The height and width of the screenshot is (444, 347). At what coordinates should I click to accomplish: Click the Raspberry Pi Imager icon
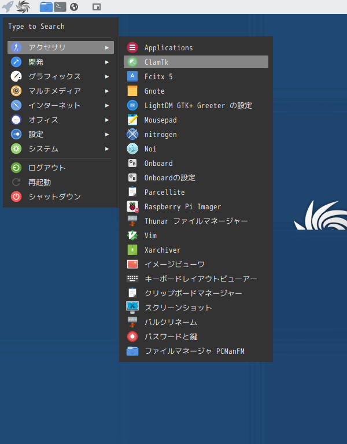[132, 207]
